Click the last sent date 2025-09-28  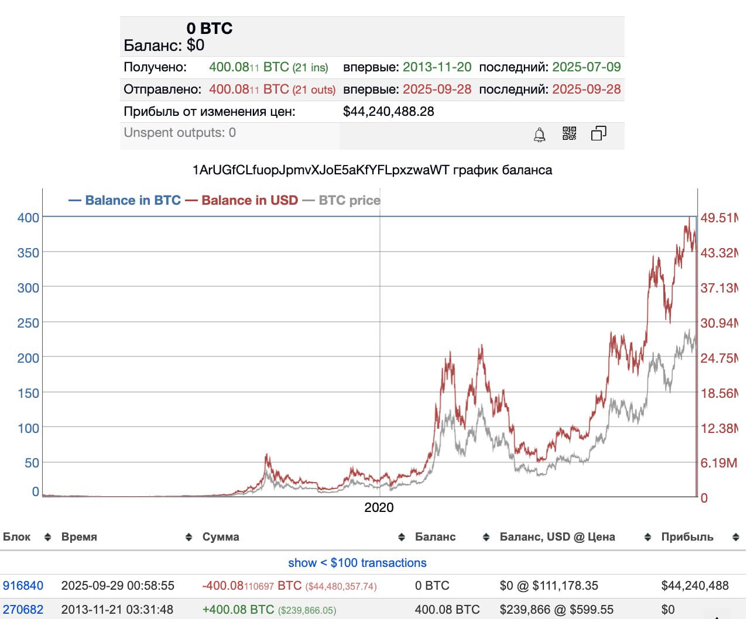pyautogui.click(x=586, y=90)
